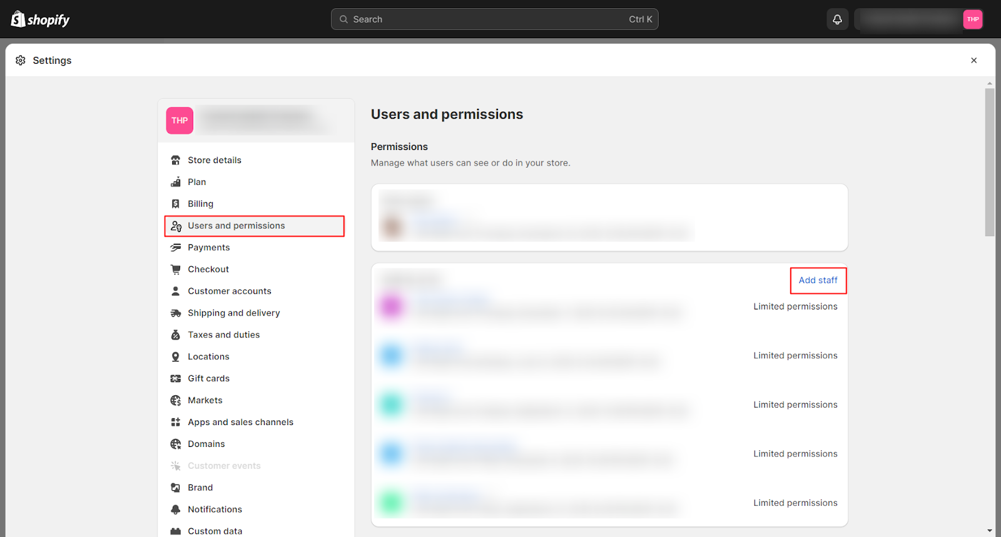Viewport: 1001px width, 537px height.
Task: Click the gear icon beside Settings title
Action: click(21, 60)
